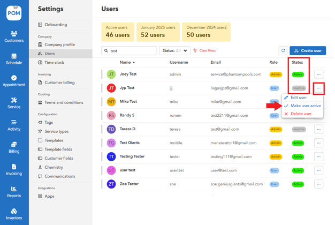Click the refresh users list icon
This screenshot has height=225, width=335.
coord(283,51)
